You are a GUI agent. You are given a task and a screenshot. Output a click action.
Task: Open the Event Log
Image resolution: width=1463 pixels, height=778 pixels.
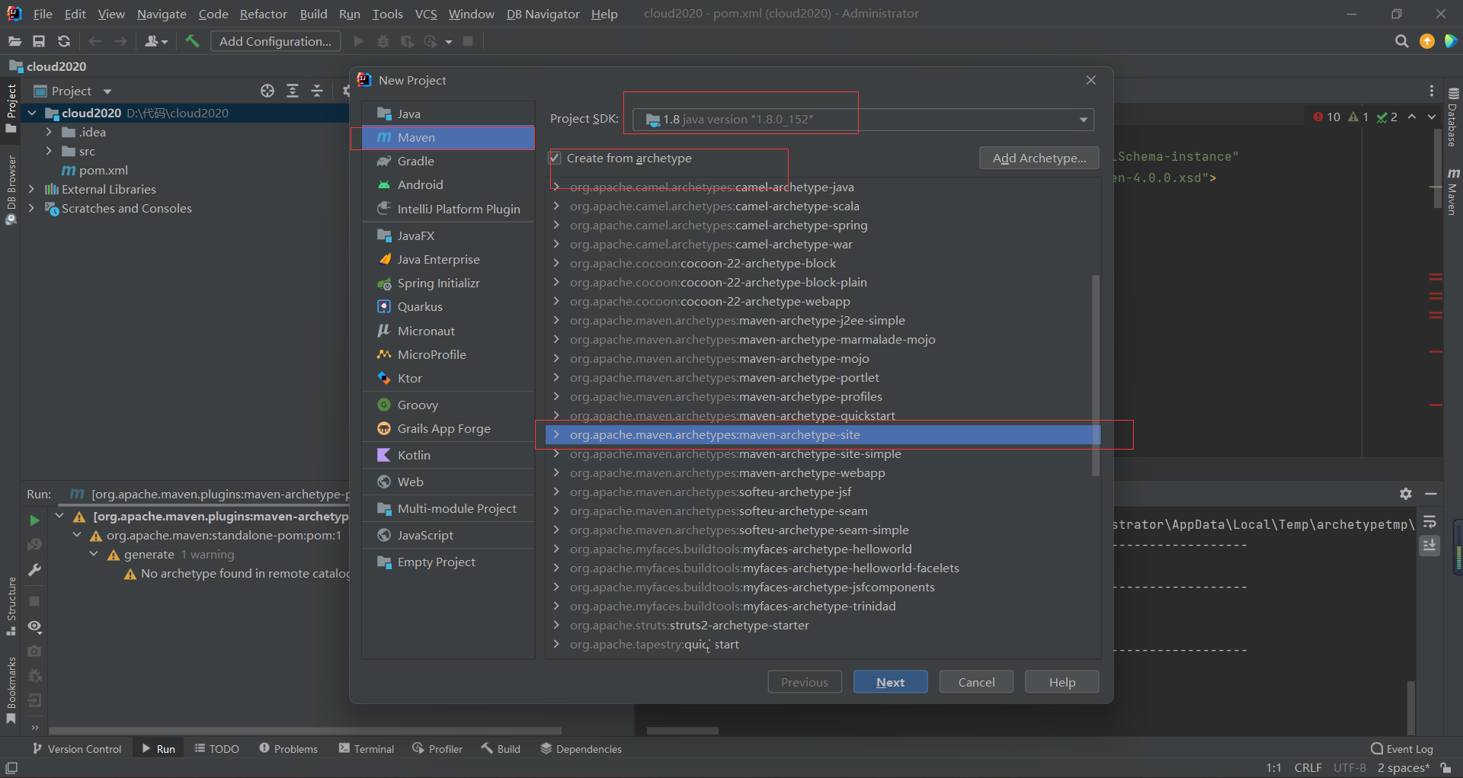click(x=1402, y=749)
